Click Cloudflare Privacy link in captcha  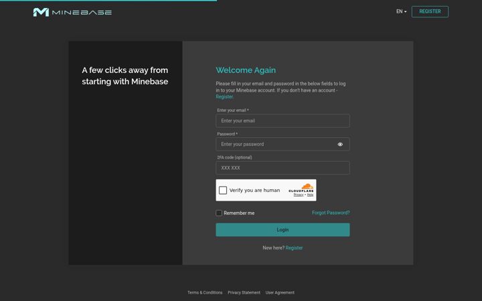(x=298, y=195)
